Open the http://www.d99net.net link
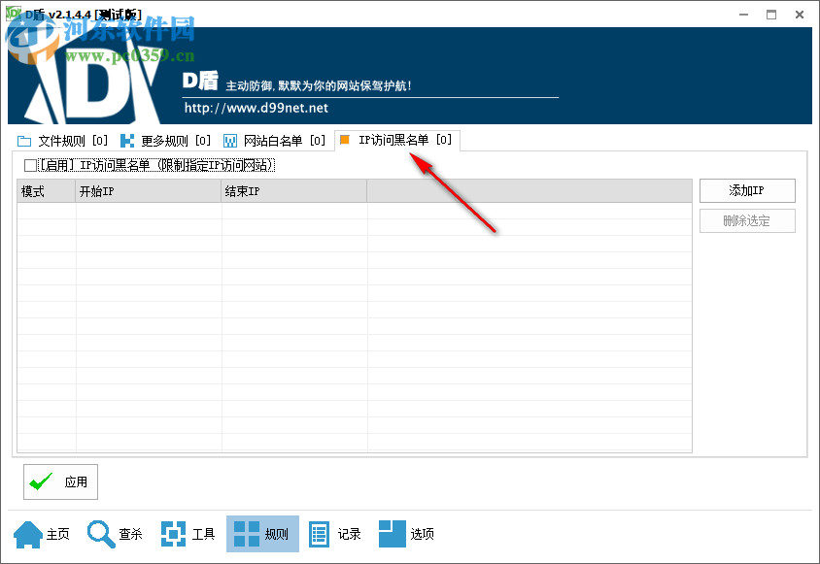This screenshot has height=564, width=820. point(256,108)
